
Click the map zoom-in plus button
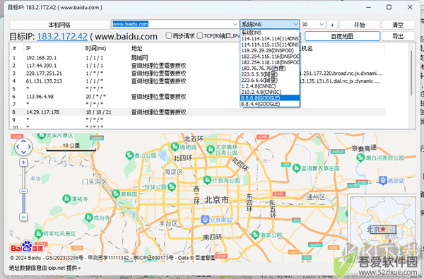23,162
